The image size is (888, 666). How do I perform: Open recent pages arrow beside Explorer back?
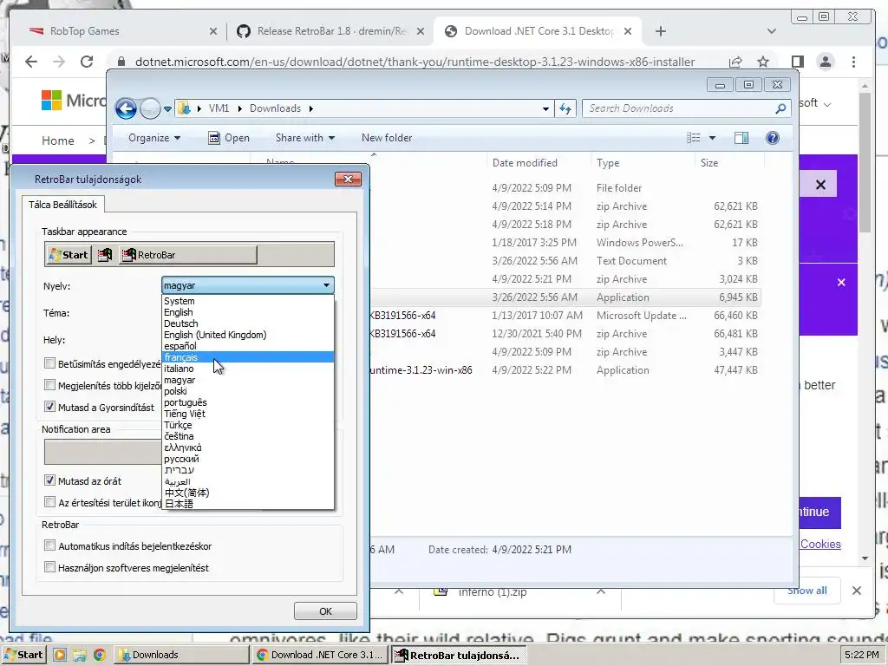167,108
